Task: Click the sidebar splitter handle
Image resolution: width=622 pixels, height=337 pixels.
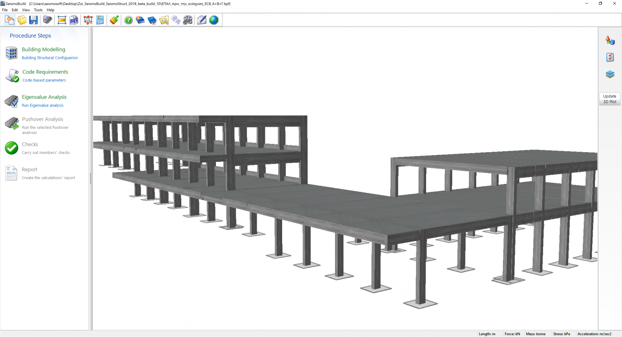Action: point(91,178)
